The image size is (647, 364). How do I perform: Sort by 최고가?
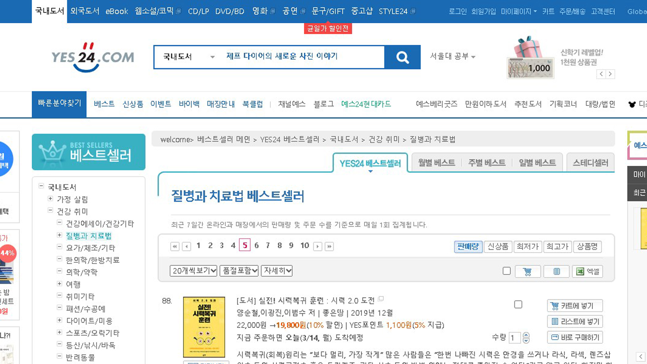[x=557, y=247]
